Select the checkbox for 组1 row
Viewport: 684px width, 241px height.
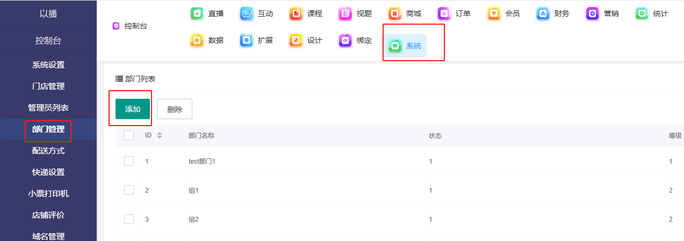click(129, 190)
